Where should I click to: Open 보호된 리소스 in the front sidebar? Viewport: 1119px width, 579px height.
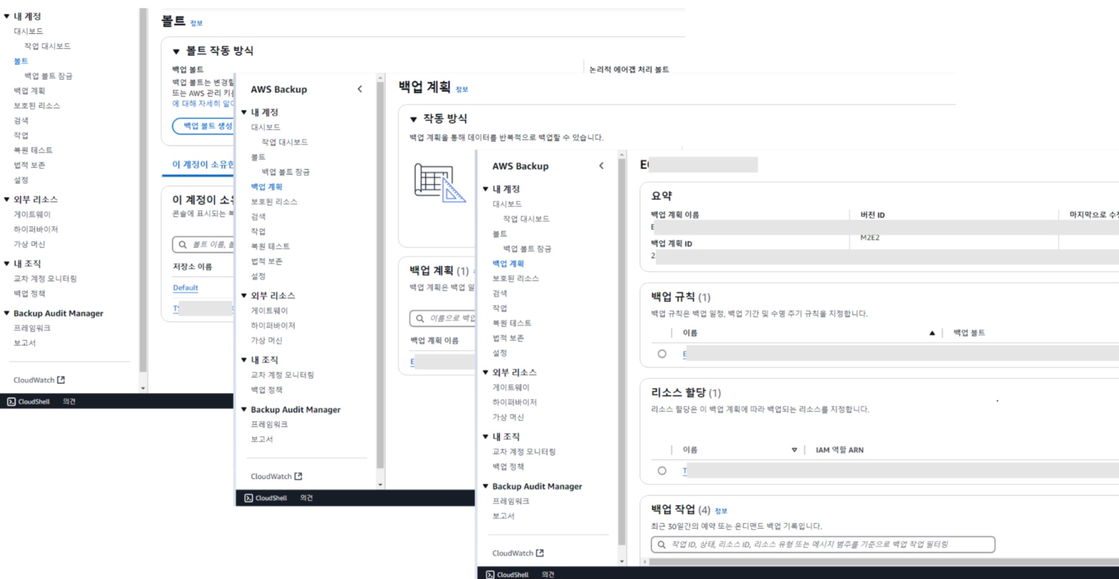[516, 278]
